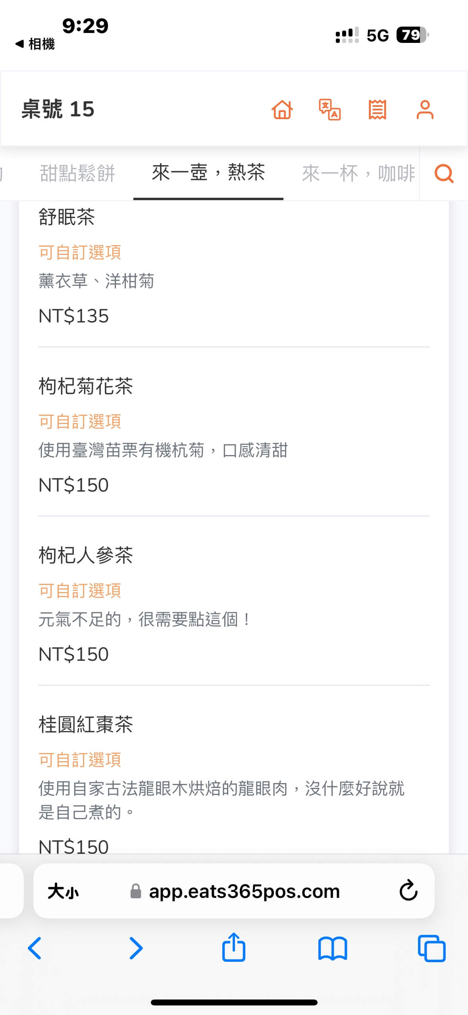Switch to 來一杯，咖啡 category tab
468x1015 pixels.
click(x=358, y=174)
